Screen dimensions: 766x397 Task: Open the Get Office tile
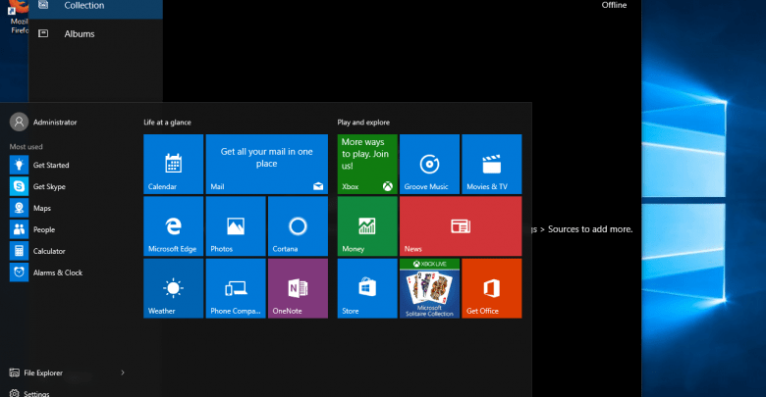(491, 288)
